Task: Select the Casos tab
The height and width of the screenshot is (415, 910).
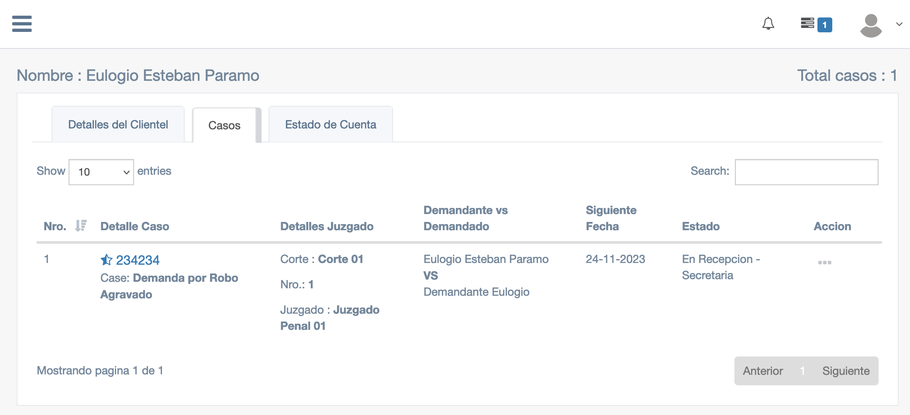Action: [x=224, y=125]
